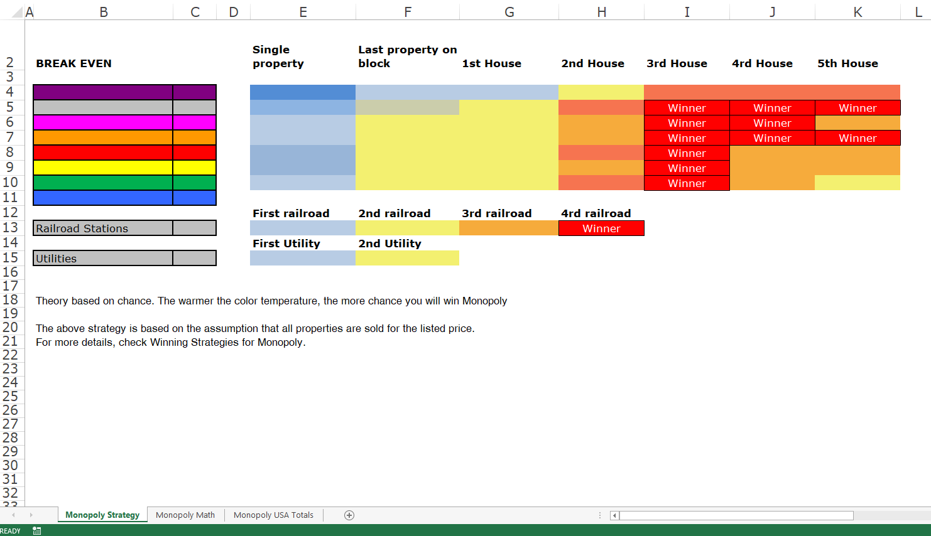The width and height of the screenshot is (931, 536).
Task: Click the horizontal scrollbar left arrow
Action: click(x=614, y=516)
